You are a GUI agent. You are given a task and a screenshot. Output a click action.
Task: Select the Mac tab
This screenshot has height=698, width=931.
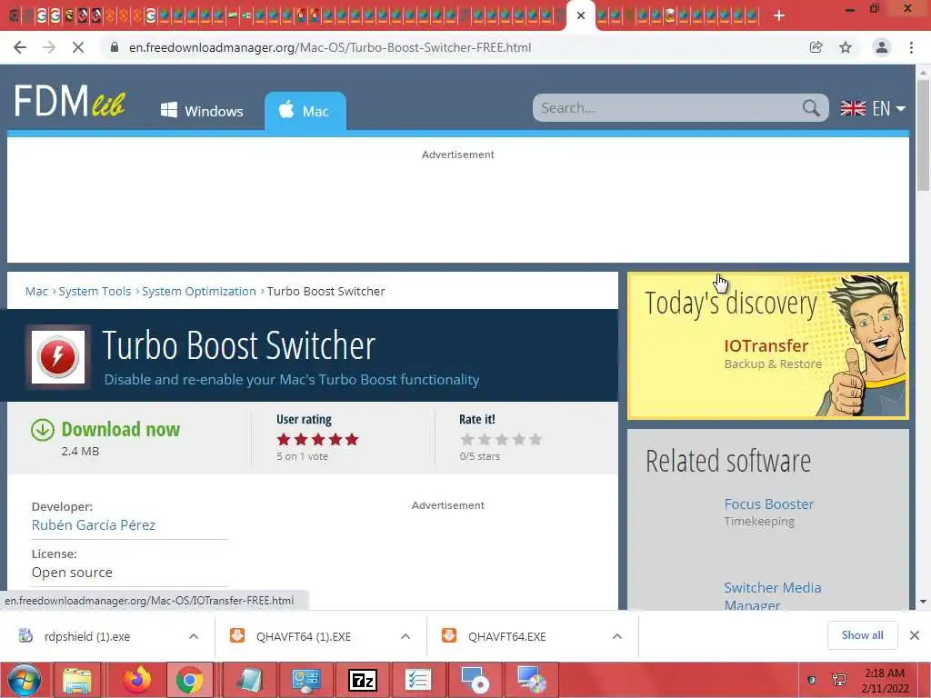pyautogui.click(x=305, y=111)
